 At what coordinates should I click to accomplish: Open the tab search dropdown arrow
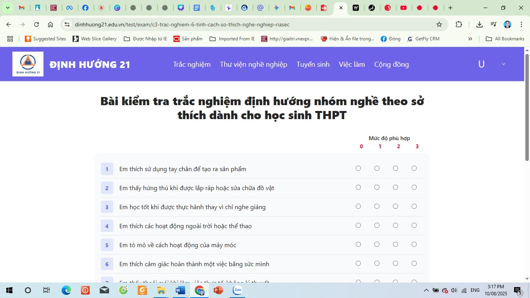click(7, 8)
